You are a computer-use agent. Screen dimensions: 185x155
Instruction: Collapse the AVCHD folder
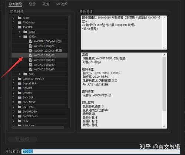click(14, 27)
